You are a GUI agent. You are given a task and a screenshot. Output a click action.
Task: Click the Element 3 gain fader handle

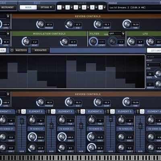tap(52, 126)
